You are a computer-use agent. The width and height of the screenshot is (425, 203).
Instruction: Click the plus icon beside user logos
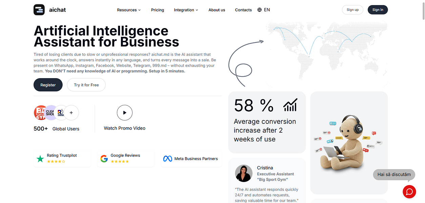[x=71, y=113]
